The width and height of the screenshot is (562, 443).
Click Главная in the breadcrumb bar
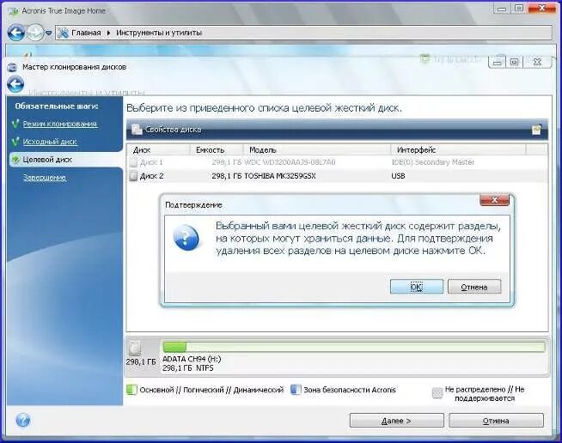(86, 33)
